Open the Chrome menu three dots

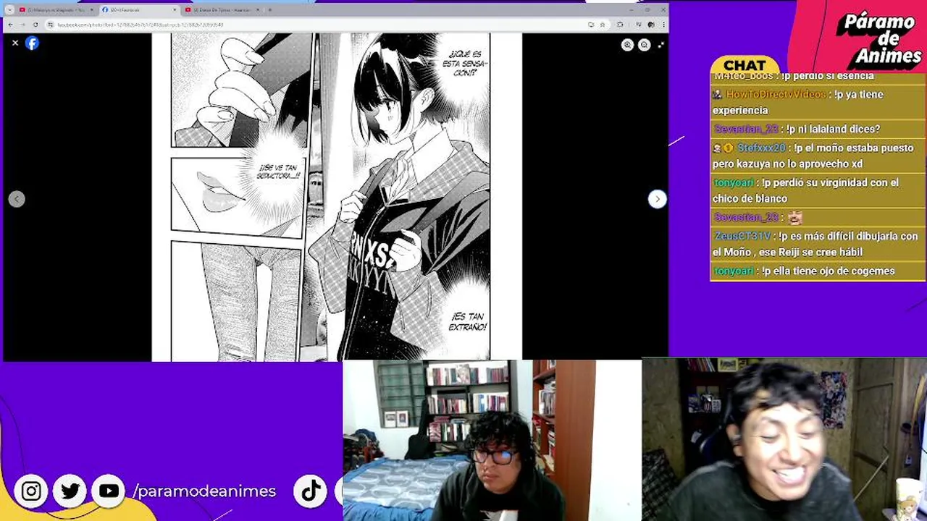[x=663, y=25]
